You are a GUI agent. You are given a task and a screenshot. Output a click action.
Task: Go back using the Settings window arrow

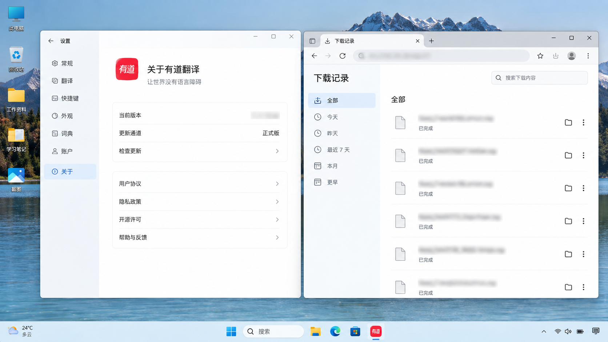pos(51,41)
